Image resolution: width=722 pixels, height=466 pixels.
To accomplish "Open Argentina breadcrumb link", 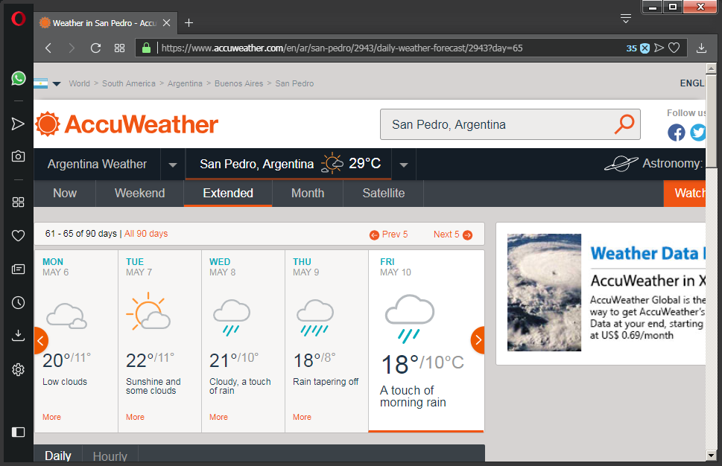I will pyautogui.click(x=185, y=83).
